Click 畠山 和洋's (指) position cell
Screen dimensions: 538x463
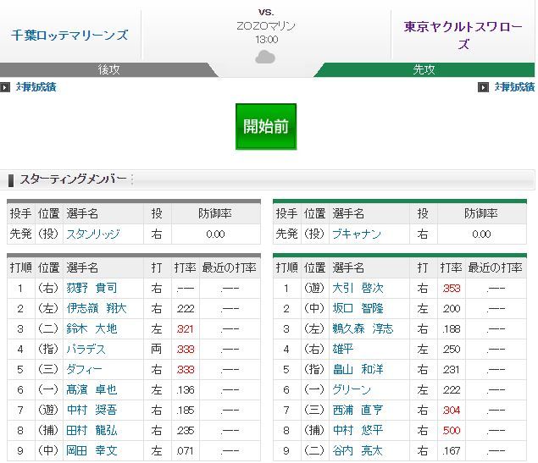click(x=314, y=369)
